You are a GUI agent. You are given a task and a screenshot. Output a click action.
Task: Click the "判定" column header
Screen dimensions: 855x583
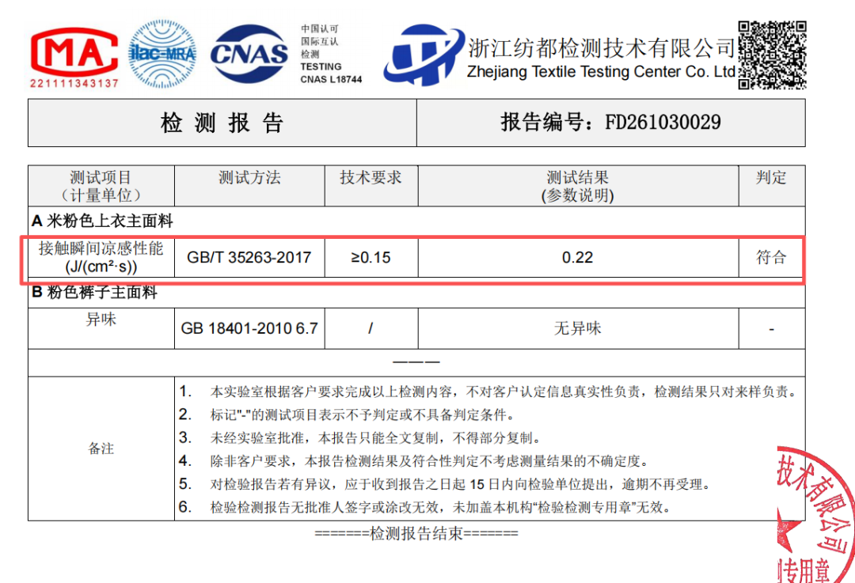pos(772,186)
